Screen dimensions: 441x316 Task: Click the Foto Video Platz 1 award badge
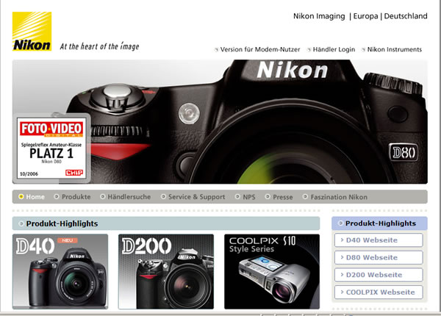51,148
